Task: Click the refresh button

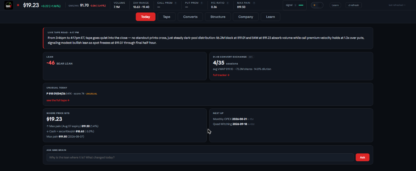Action: pos(354,5)
